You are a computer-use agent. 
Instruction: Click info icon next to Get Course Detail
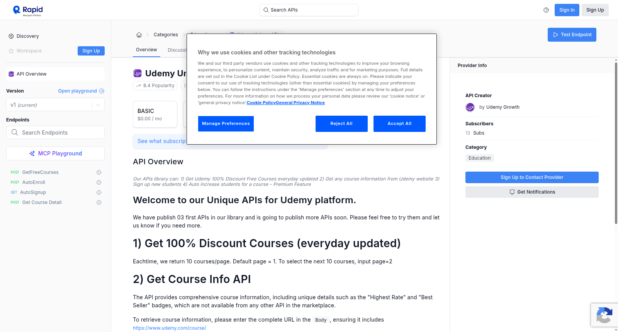(99, 202)
